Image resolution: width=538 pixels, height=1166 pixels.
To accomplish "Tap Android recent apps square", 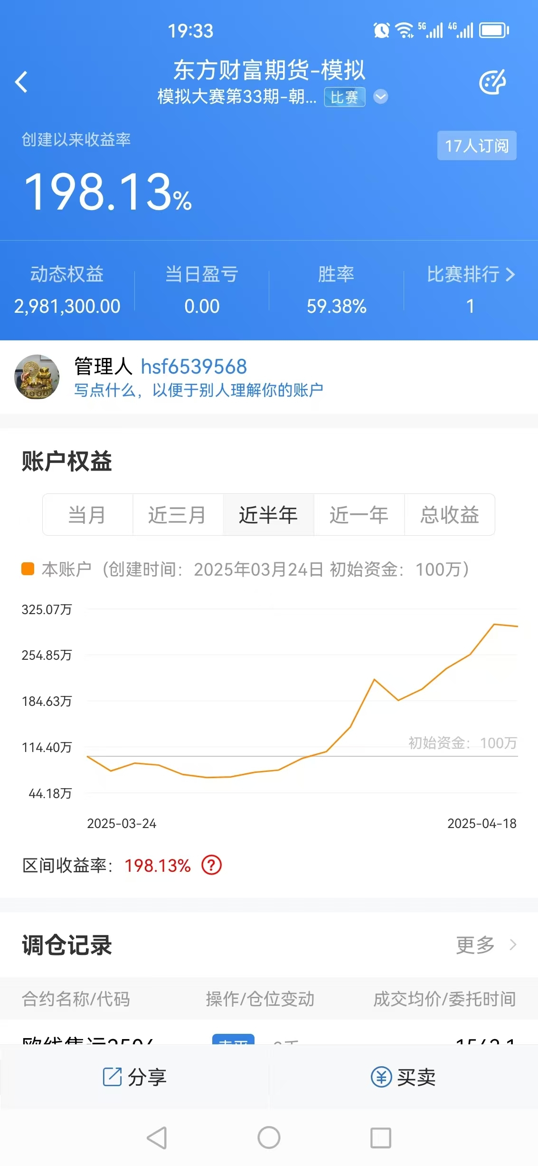I will [381, 1138].
